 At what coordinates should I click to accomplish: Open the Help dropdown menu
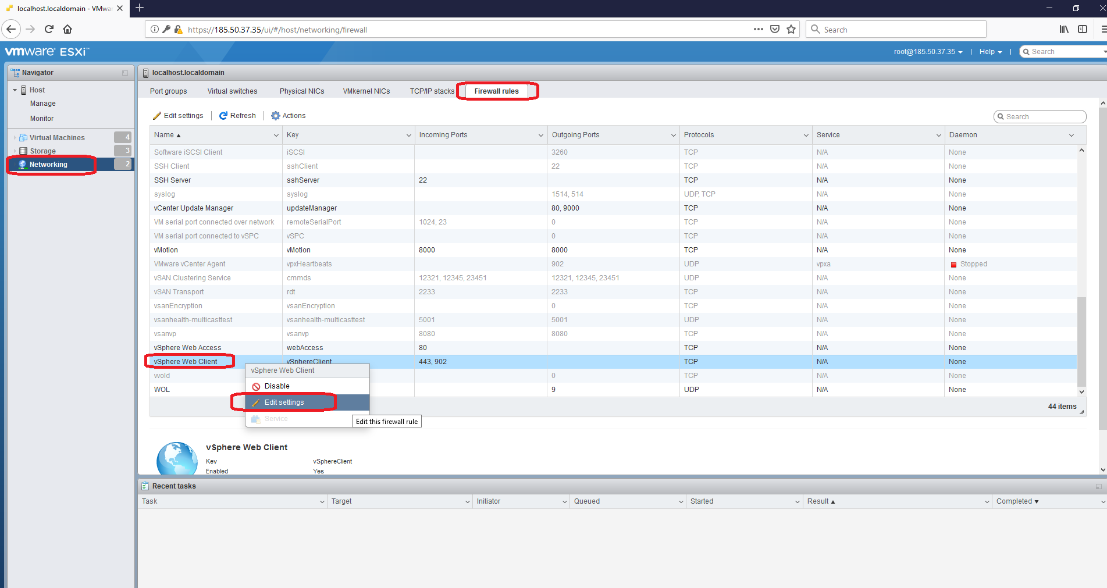(x=991, y=52)
